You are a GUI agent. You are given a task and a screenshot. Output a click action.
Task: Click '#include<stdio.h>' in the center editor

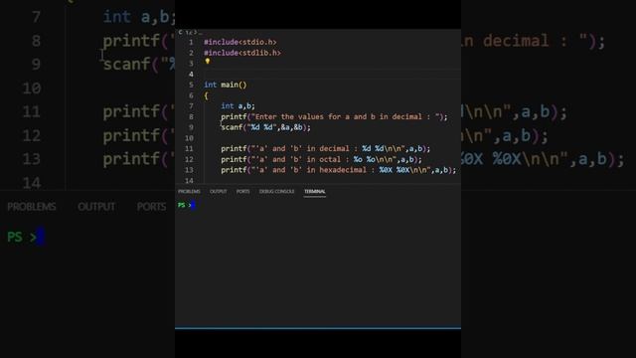coord(240,42)
